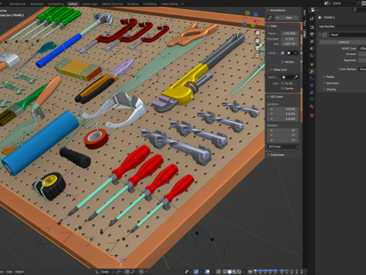366x275 pixels.
Task: Open the Object properties tab icon
Action: pos(312,64)
